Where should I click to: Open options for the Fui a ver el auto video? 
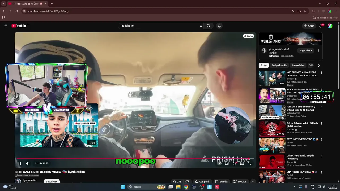321,107
